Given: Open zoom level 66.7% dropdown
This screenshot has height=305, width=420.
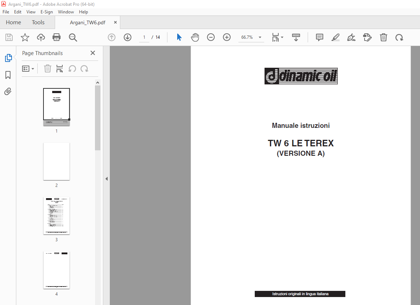Looking at the screenshot, I should pyautogui.click(x=251, y=37).
